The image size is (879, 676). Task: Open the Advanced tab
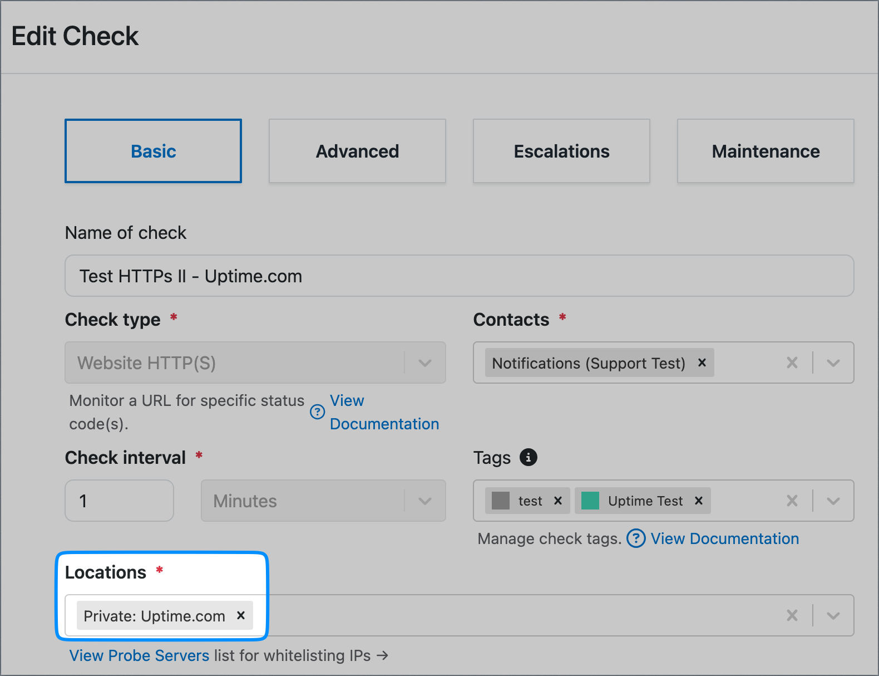click(x=357, y=151)
